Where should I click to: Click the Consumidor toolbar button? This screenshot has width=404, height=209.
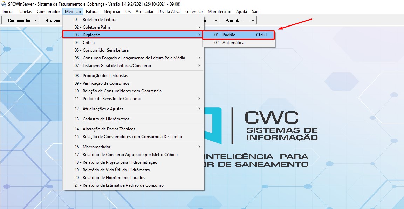(x=19, y=21)
